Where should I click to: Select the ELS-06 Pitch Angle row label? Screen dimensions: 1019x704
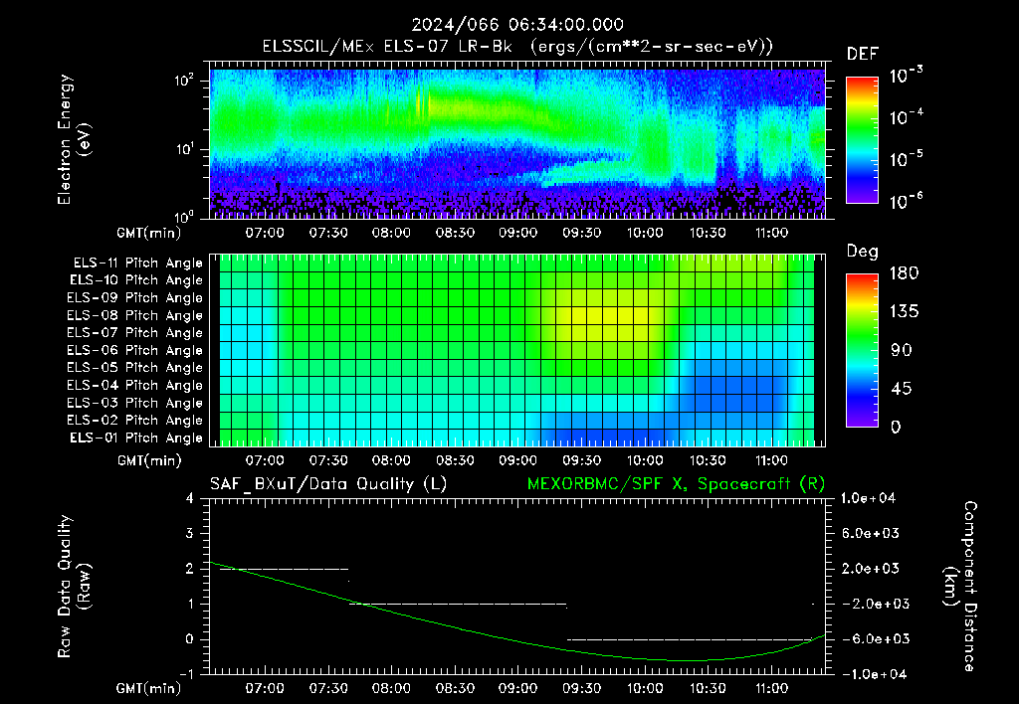tap(135, 351)
